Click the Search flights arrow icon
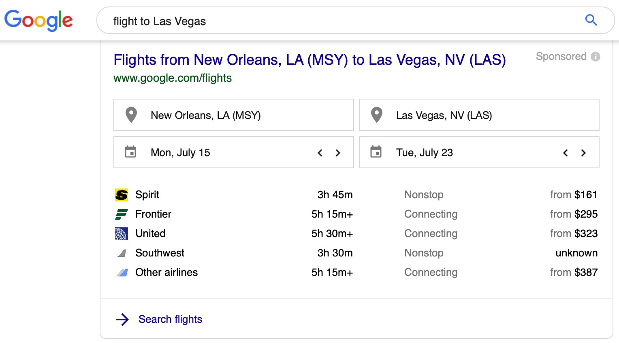 tap(122, 320)
